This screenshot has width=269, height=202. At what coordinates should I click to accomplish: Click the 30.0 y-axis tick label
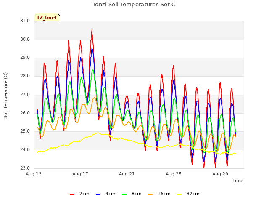25,39
